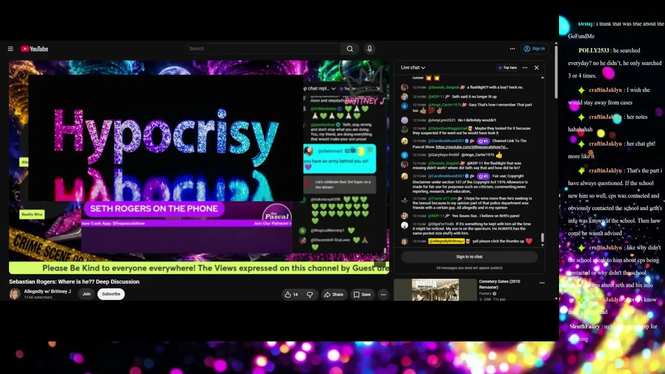Viewport: 665px width, 374px height.
Task: Open Allegedly w/ Brittney J channel name
Action: click(47, 291)
